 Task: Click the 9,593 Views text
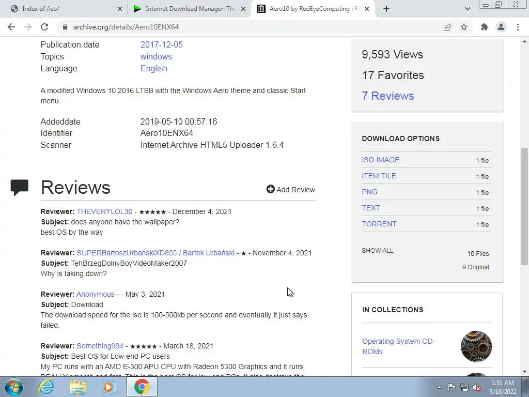point(393,54)
